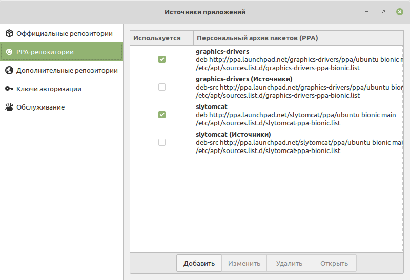The image size is (410, 280).
Task: Click the deb slytomcat/ppa/ubuntu bionic main line
Action: 296,115
